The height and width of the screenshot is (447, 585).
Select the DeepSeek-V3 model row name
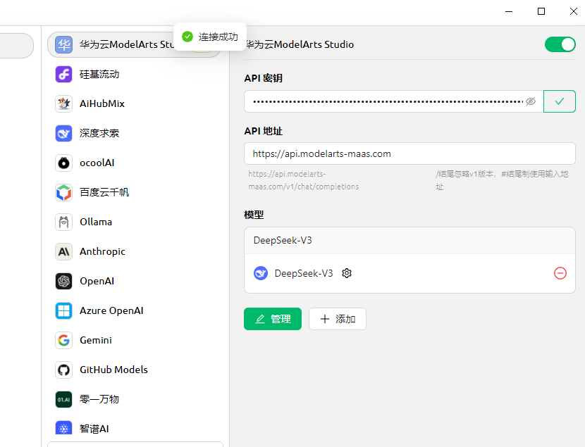(304, 273)
